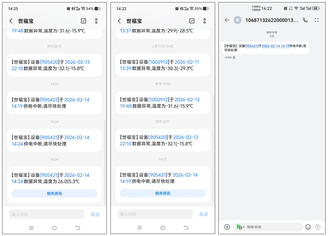Tap the select-messages checkbox icon on 14:25 screen
Screen dimensions: 328x236
pyautogui.click(x=83, y=21)
